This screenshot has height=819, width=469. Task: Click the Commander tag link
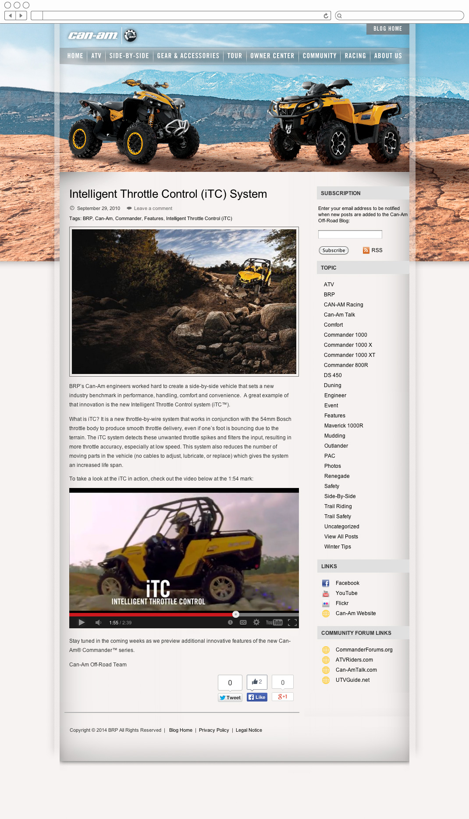coord(128,218)
